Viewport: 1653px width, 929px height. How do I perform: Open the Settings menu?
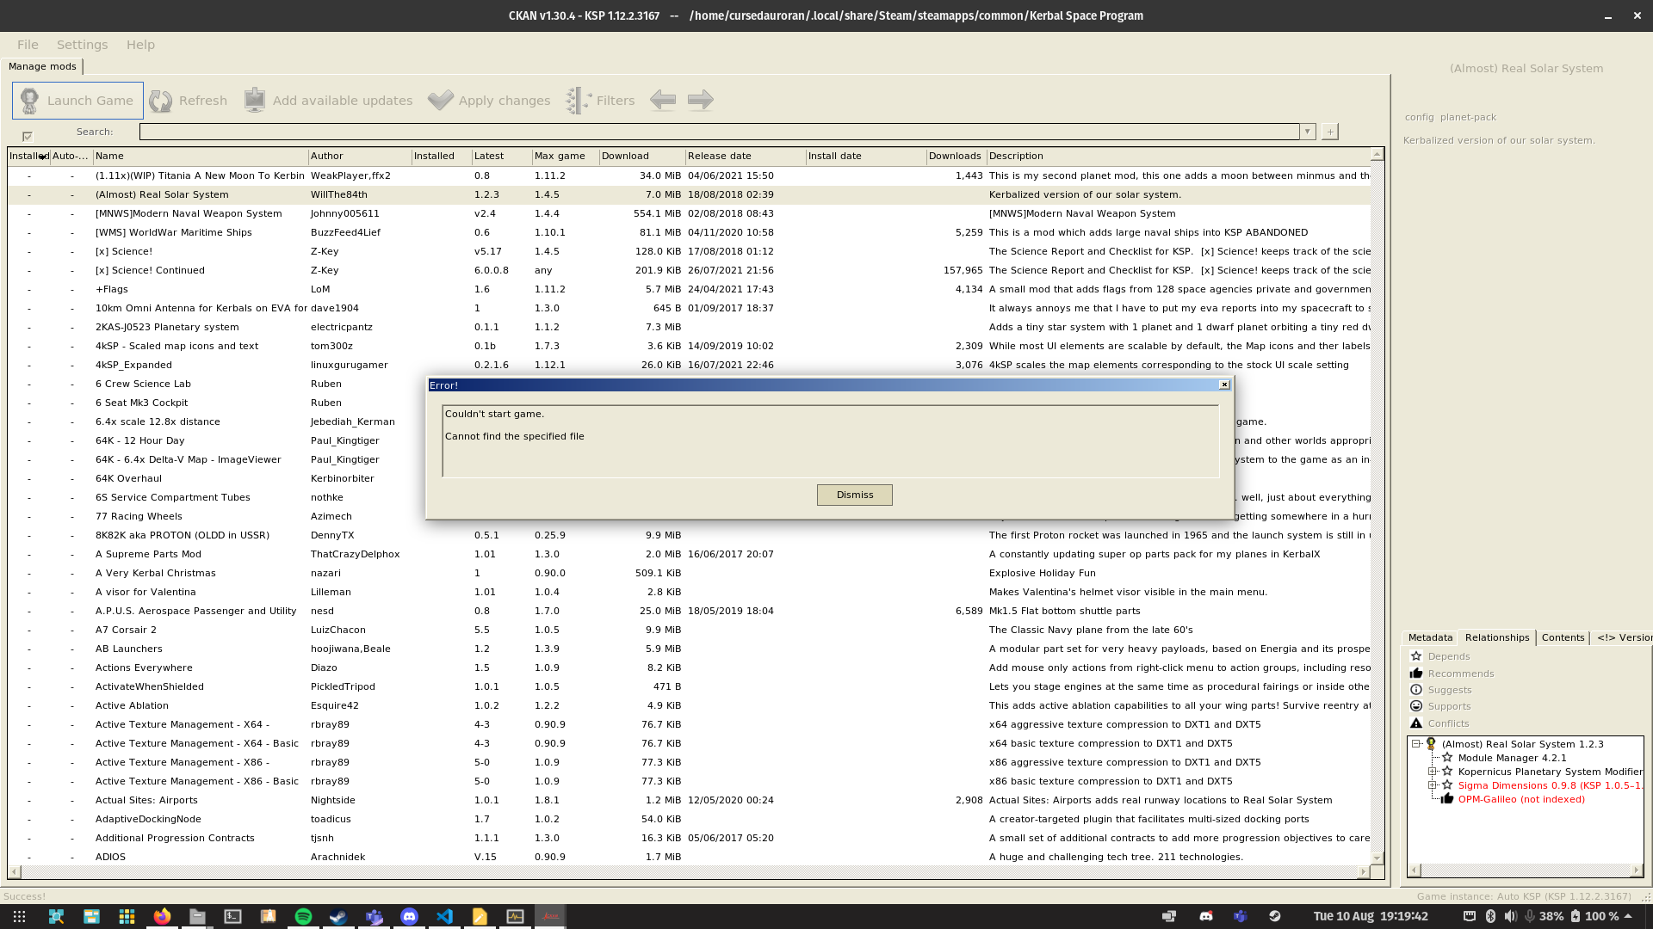(82, 44)
